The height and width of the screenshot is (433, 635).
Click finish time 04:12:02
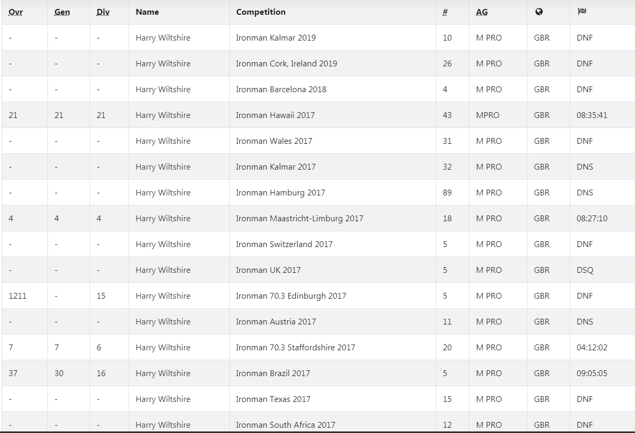tap(592, 348)
